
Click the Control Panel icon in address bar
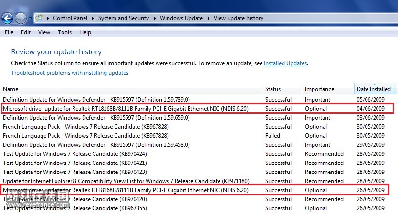click(40, 18)
